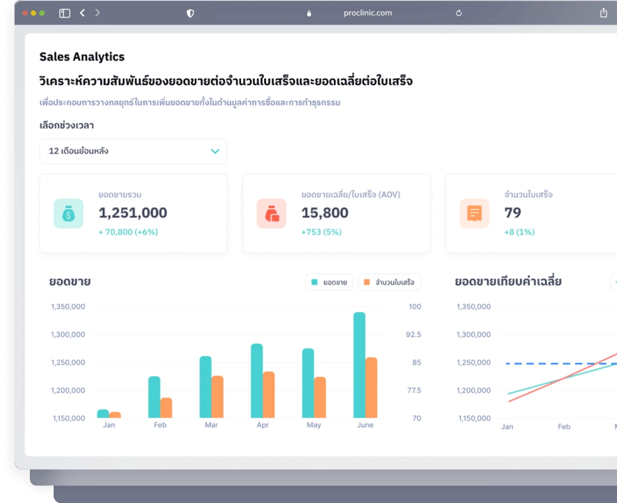Click the sidebar toggle icon in browser toolbar
Viewport: 617px width, 503px height.
[65, 13]
